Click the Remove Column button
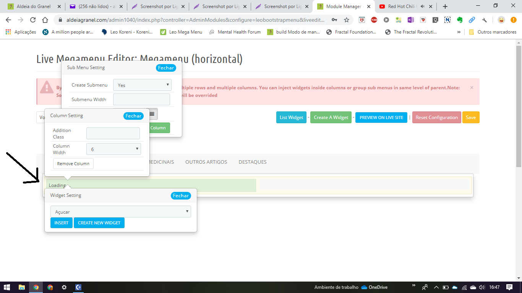 73,164
